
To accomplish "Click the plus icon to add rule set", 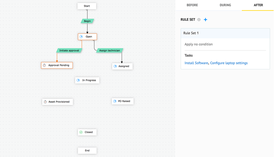I will click(206, 20).
